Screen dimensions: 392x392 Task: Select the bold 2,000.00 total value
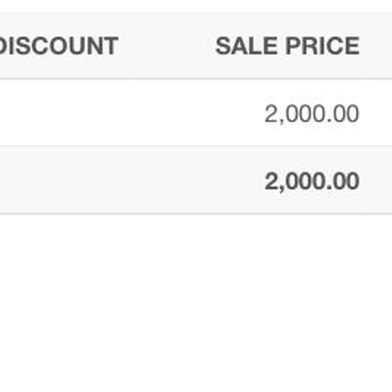[x=311, y=181]
